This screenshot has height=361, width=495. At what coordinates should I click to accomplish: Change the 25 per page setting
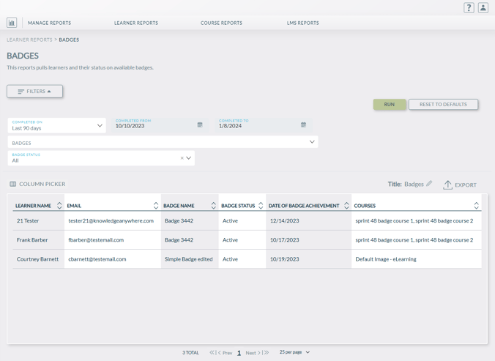(x=294, y=352)
